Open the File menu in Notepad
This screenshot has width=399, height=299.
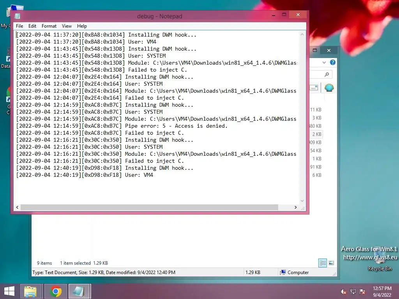pyautogui.click(x=19, y=26)
